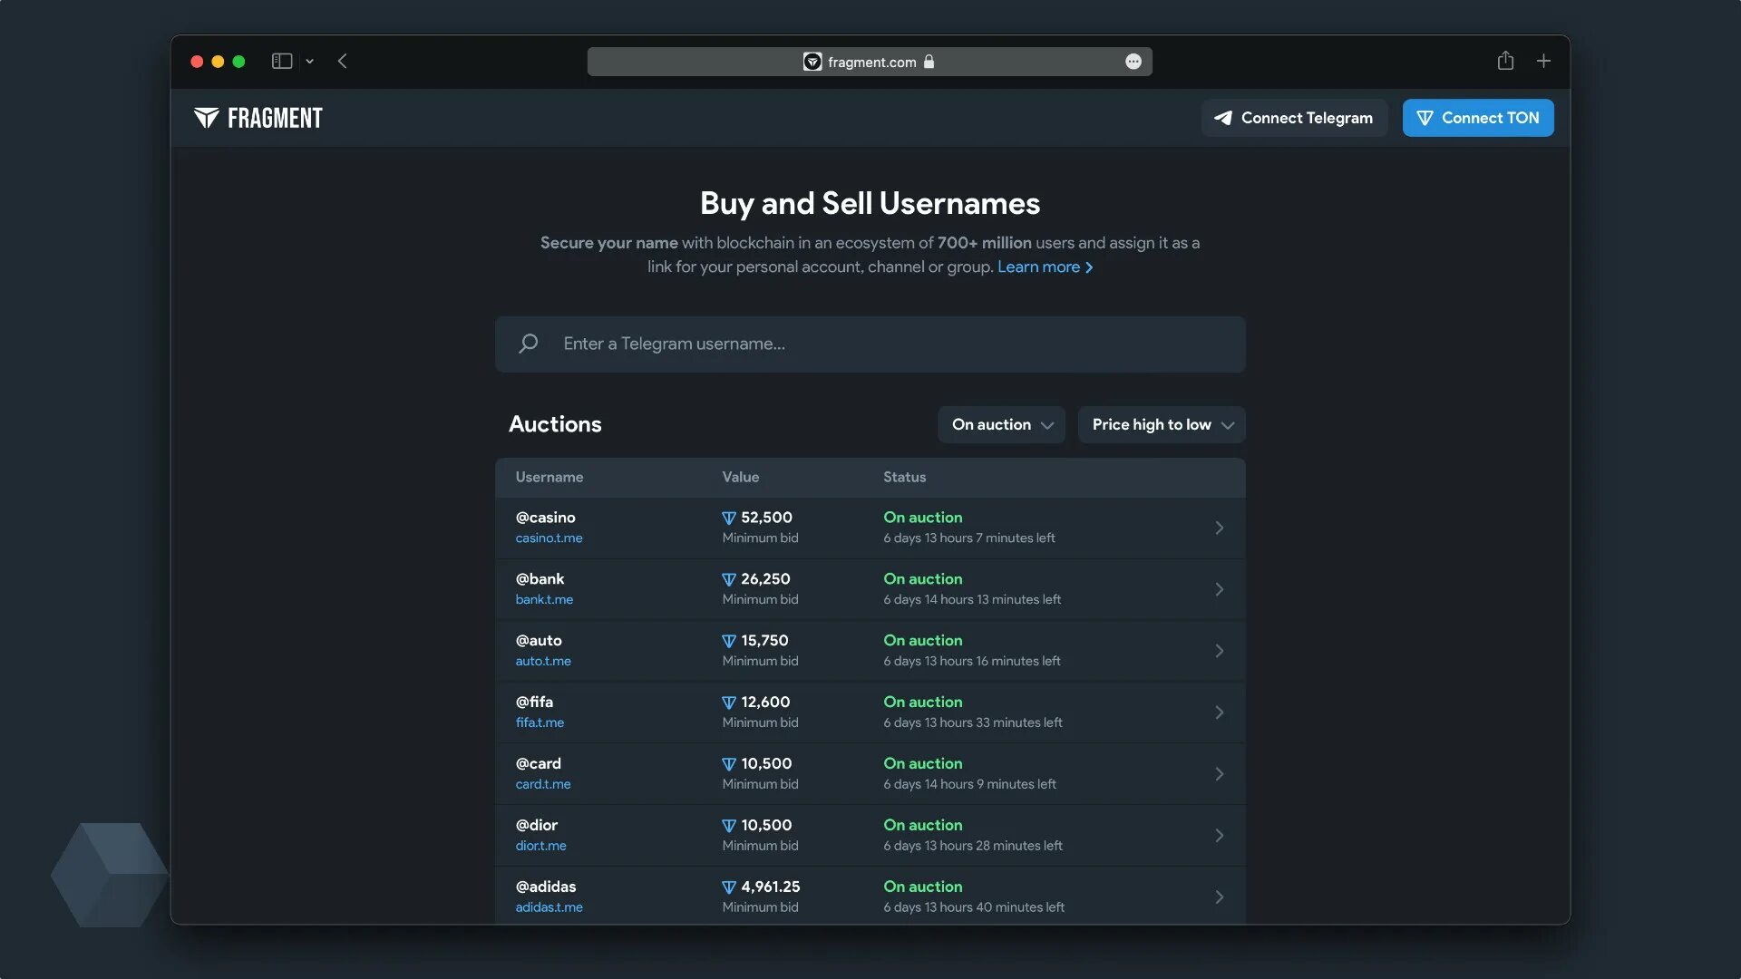Click the chevron arrow for @adidas listing
This screenshot has width=1741, height=979.
(1217, 897)
